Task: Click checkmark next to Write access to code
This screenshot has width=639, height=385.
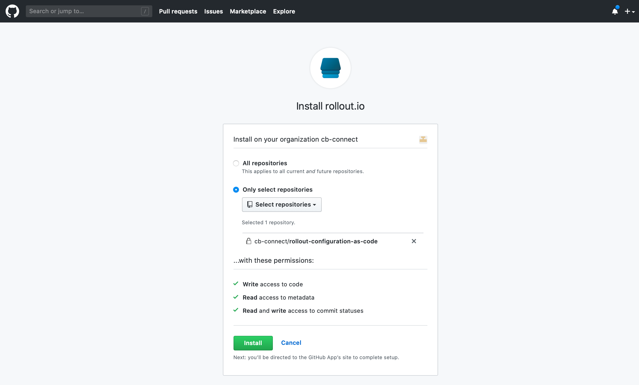Action: pos(236,284)
